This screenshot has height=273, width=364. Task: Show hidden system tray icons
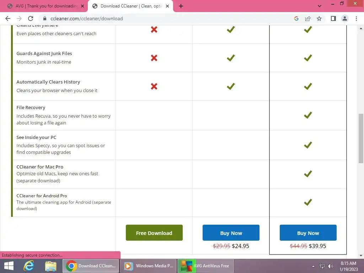(x=314, y=266)
